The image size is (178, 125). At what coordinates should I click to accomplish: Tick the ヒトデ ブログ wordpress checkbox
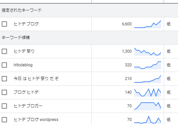point(4,120)
